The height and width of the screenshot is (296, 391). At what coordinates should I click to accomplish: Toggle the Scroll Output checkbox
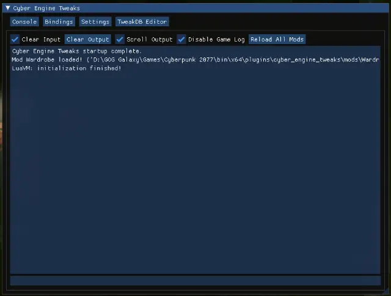(120, 39)
